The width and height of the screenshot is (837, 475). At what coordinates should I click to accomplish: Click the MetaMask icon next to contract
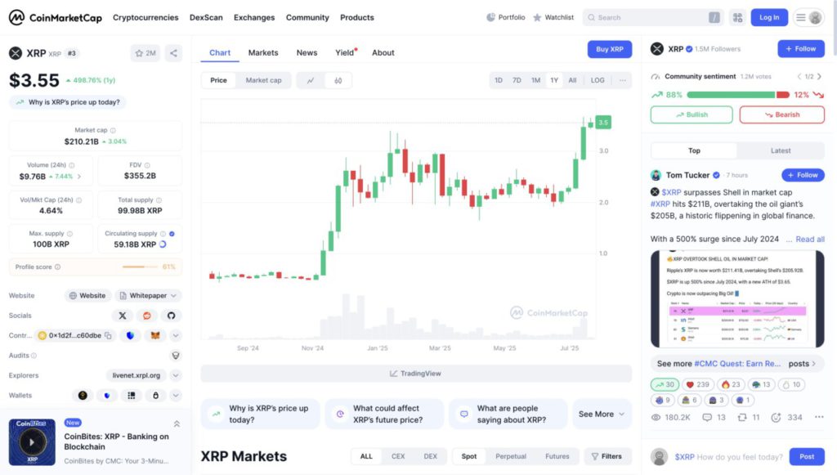tap(155, 335)
